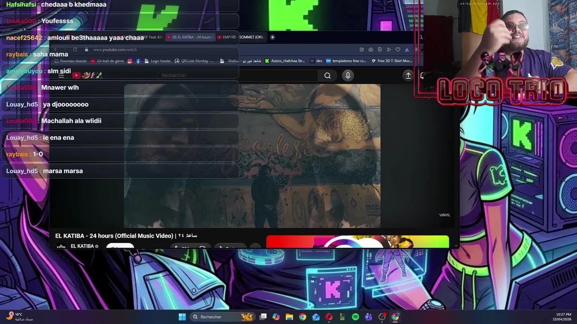Viewport: 577px width, 324px height.
Task: Click the YouTube search magnifier button
Action: [x=328, y=76]
